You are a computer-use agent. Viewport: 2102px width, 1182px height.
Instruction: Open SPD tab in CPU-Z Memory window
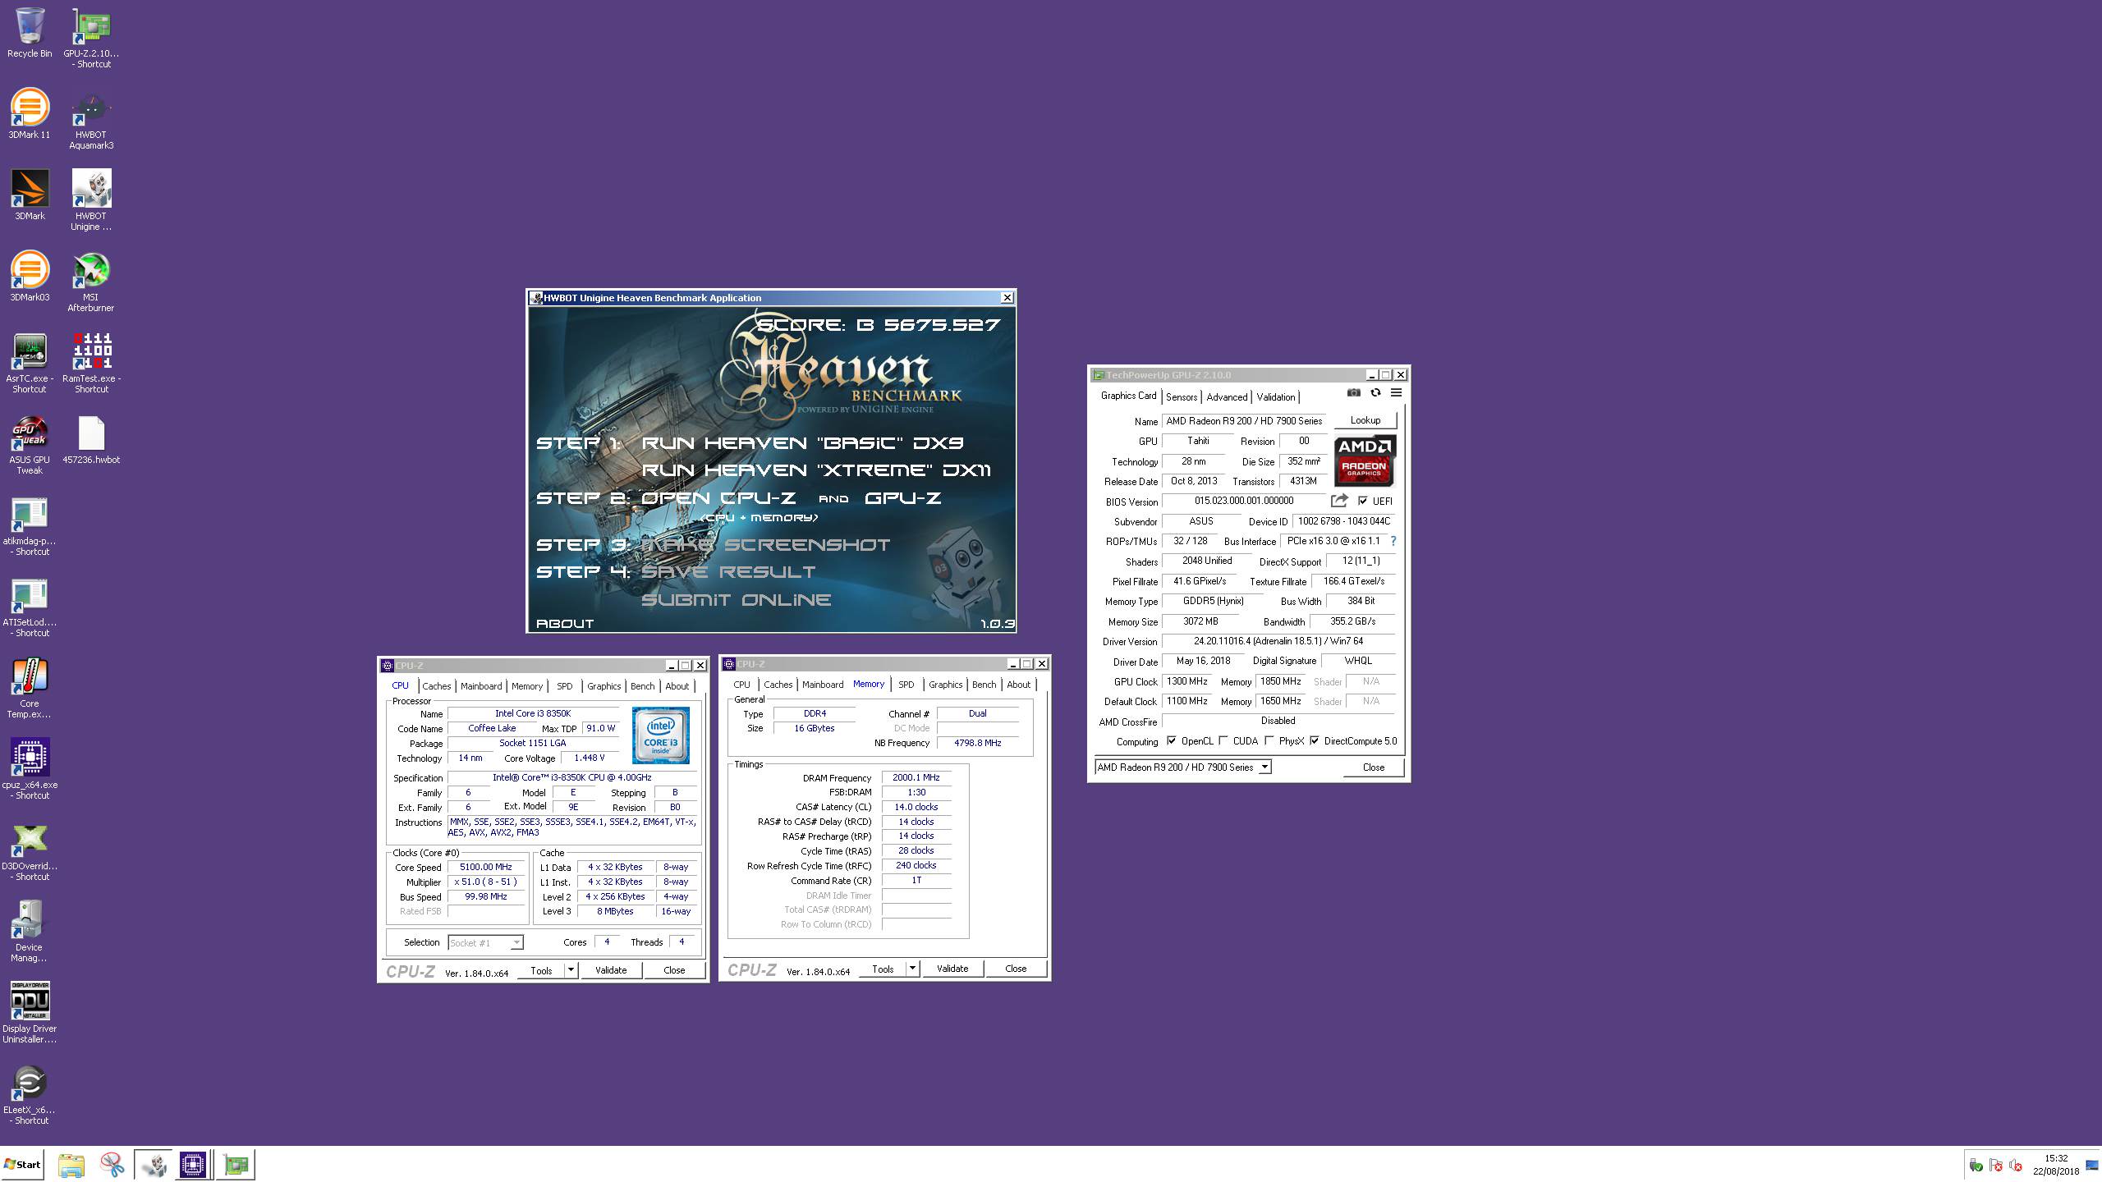pyautogui.click(x=906, y=685)
